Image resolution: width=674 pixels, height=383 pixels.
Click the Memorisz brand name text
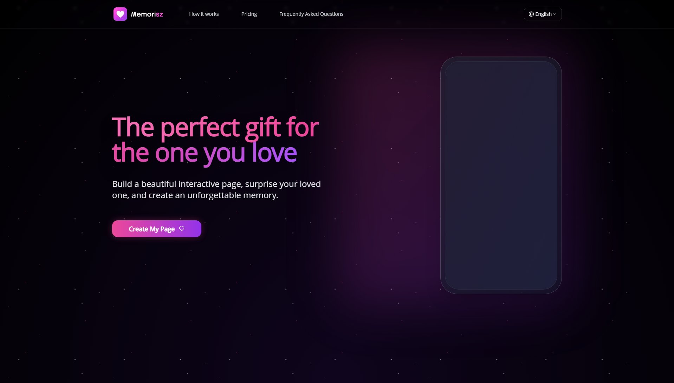[x=147, y=14]
